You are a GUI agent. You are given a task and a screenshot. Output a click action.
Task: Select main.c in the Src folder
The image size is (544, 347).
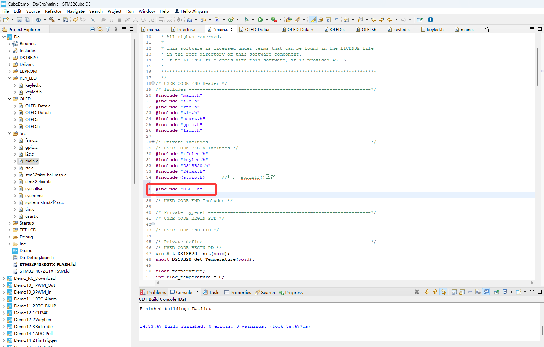coord(31,161)
